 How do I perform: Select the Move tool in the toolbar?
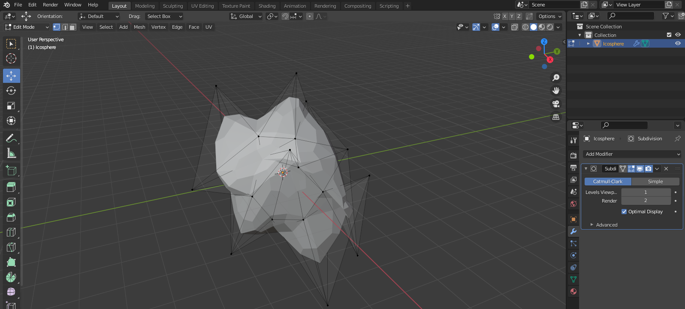11,76
